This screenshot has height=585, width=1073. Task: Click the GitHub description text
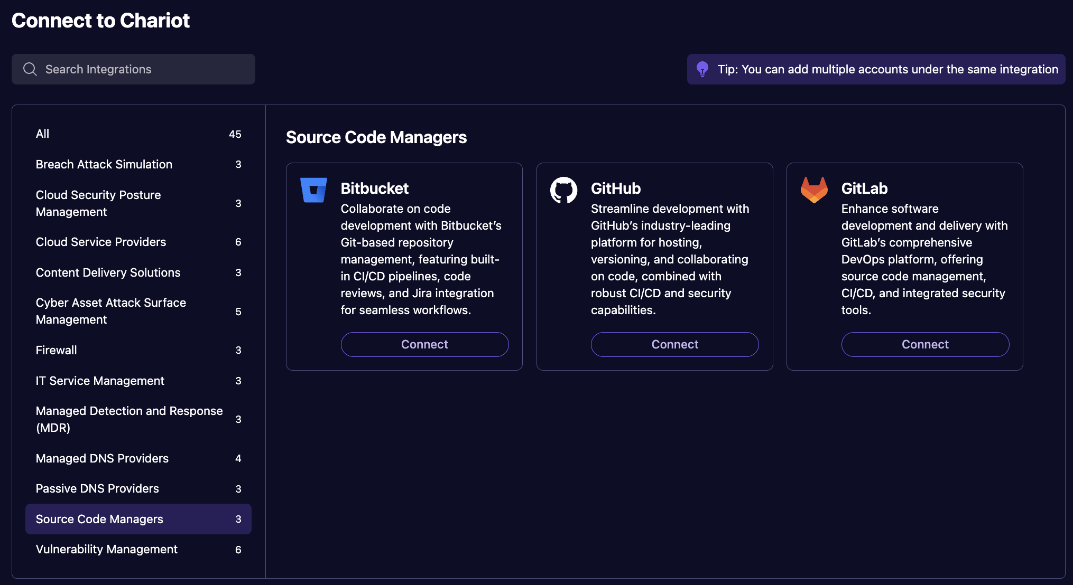point(670,259)
